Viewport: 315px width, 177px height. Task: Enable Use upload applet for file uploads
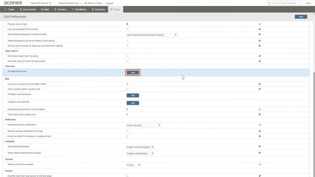(x=127, y=29)
